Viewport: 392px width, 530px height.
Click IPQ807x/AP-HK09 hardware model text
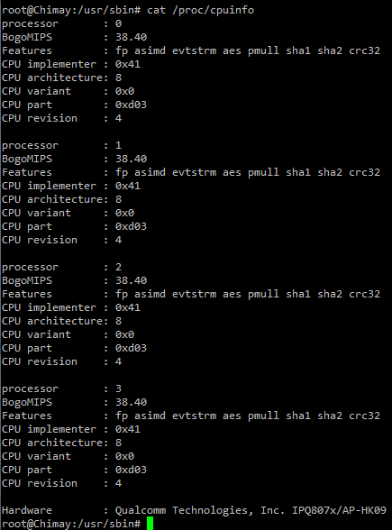click(x=339, y=510)
